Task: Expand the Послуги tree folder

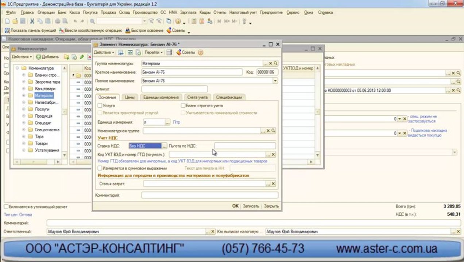Action: pyautogui.click(x=24, y=109)
